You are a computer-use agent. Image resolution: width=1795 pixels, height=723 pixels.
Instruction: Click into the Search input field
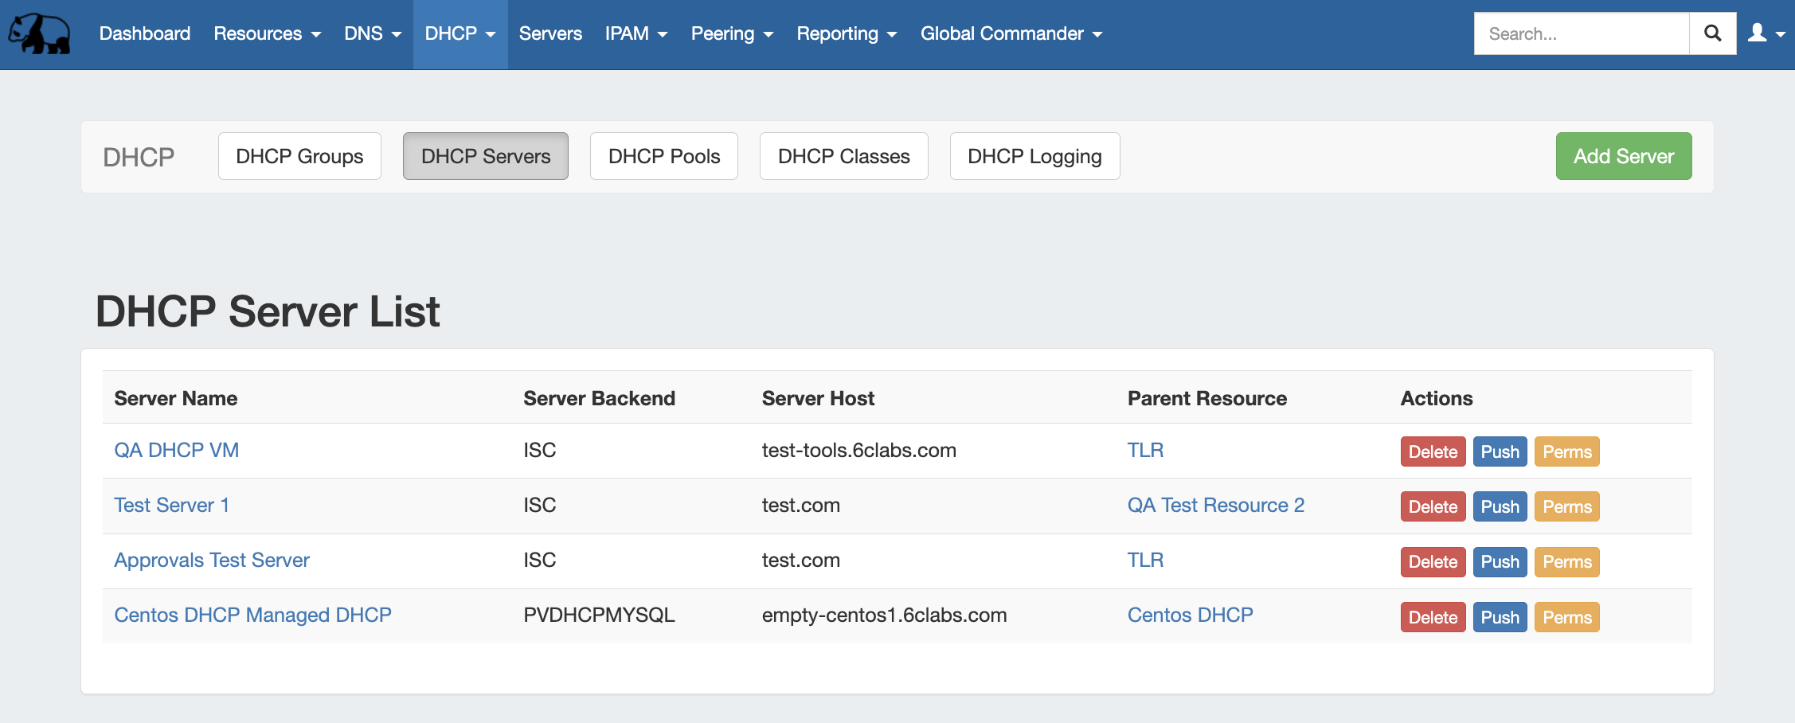[x=1581, y=33]
